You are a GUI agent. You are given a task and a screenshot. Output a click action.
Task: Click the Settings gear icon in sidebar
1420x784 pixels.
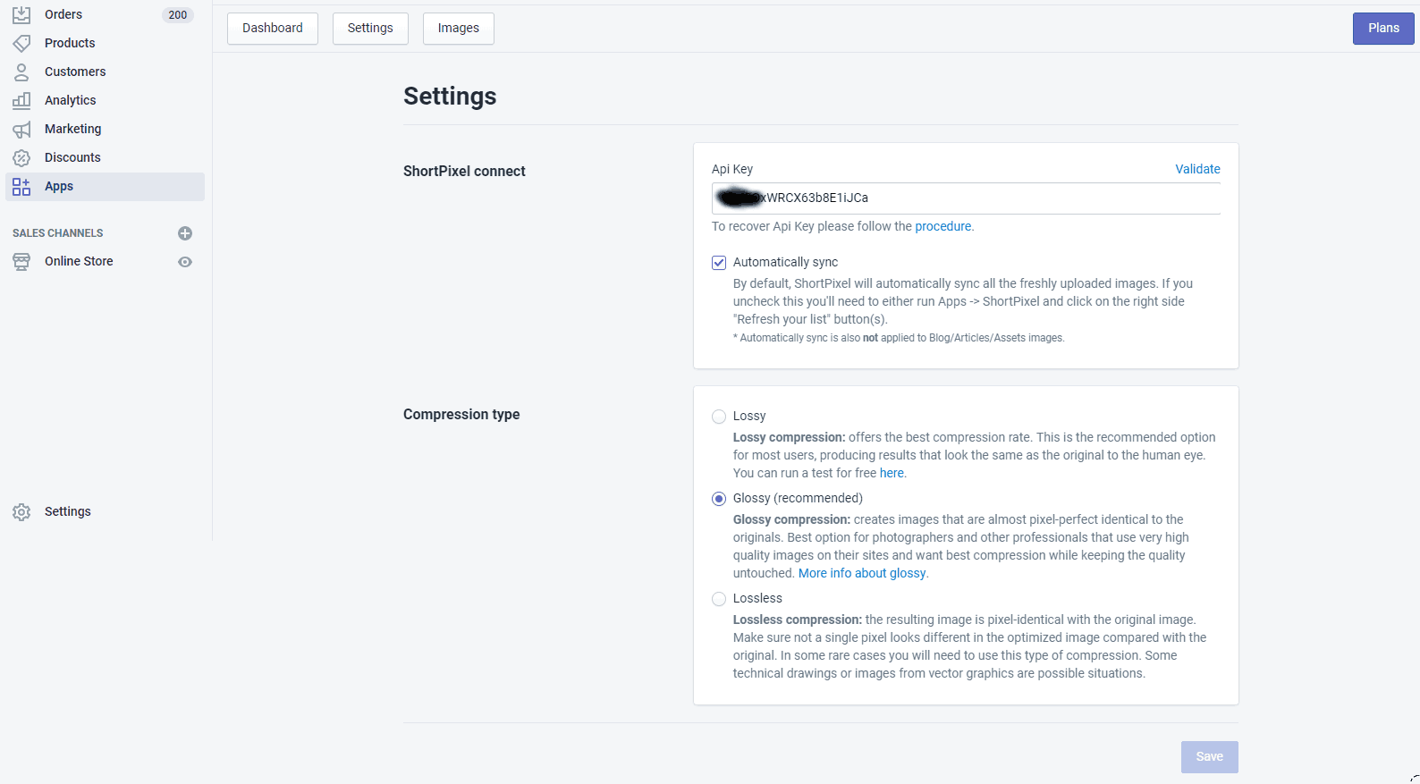pyautogui.click(x=21, y=511)
